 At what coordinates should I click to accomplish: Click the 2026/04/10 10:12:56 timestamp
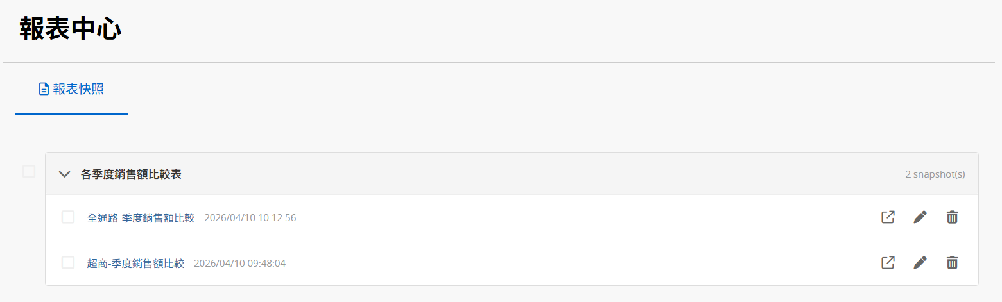click(x=250, y=218)
